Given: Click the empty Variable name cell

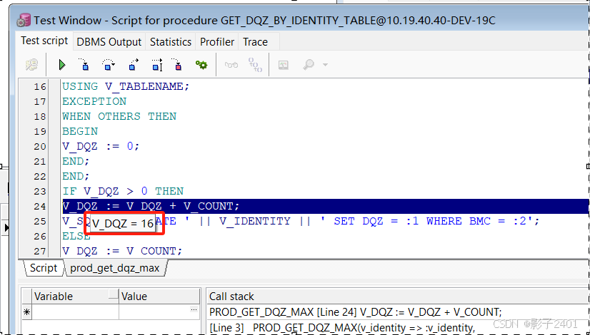Looking at the screenshot, I should (75, 311).
